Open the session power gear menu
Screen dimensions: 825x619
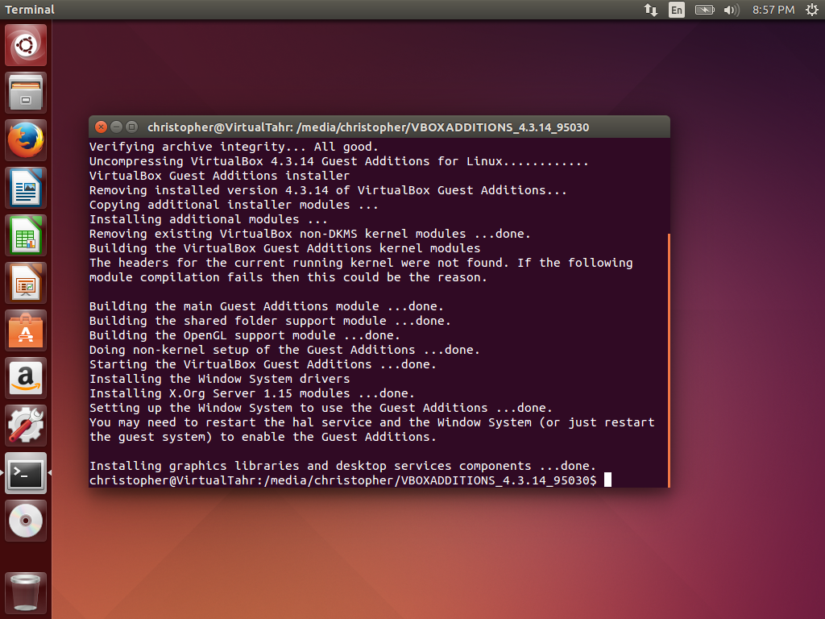pos(812,10)
